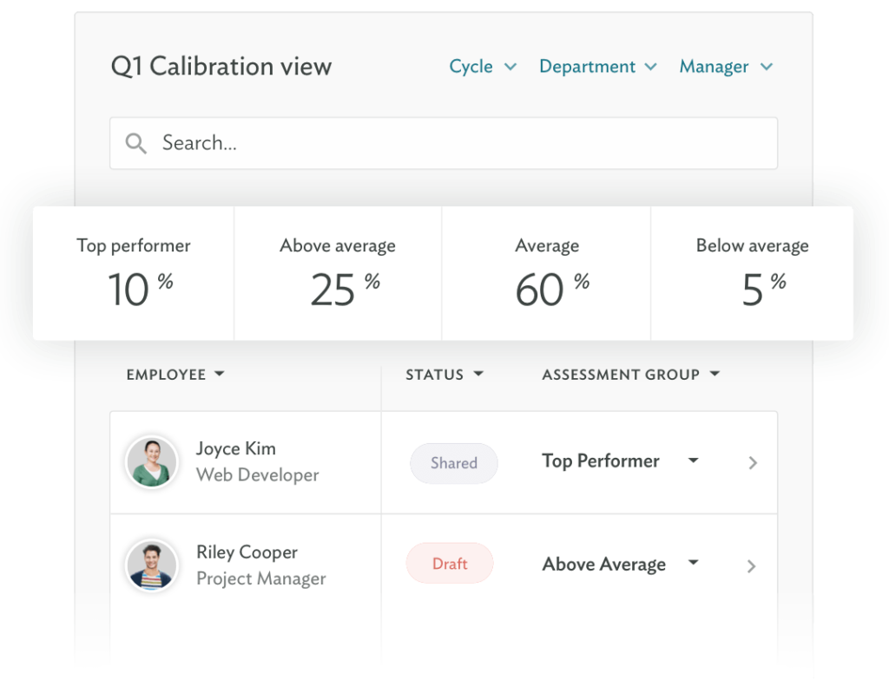This screenshot has width=889, height=679.
Task: Select the Average 60% card
Action: tap(546, 273)
